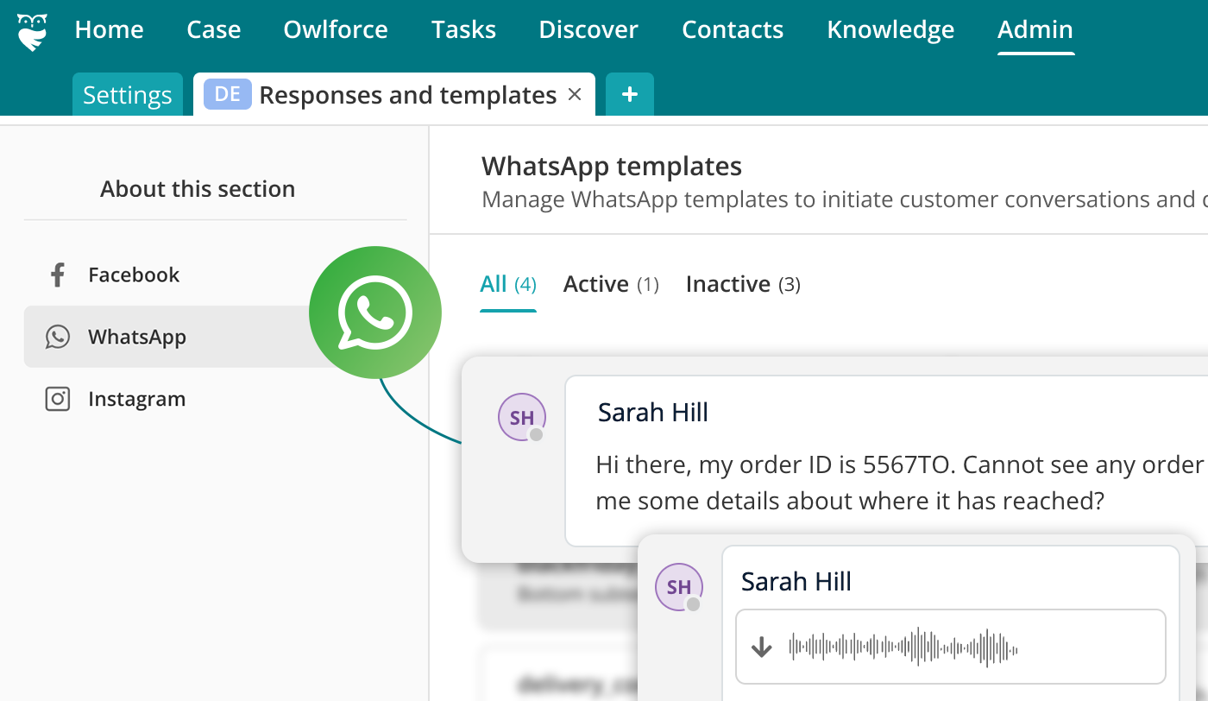
Task: Navigate to the Knowledge section
Action: pos(890,28)
